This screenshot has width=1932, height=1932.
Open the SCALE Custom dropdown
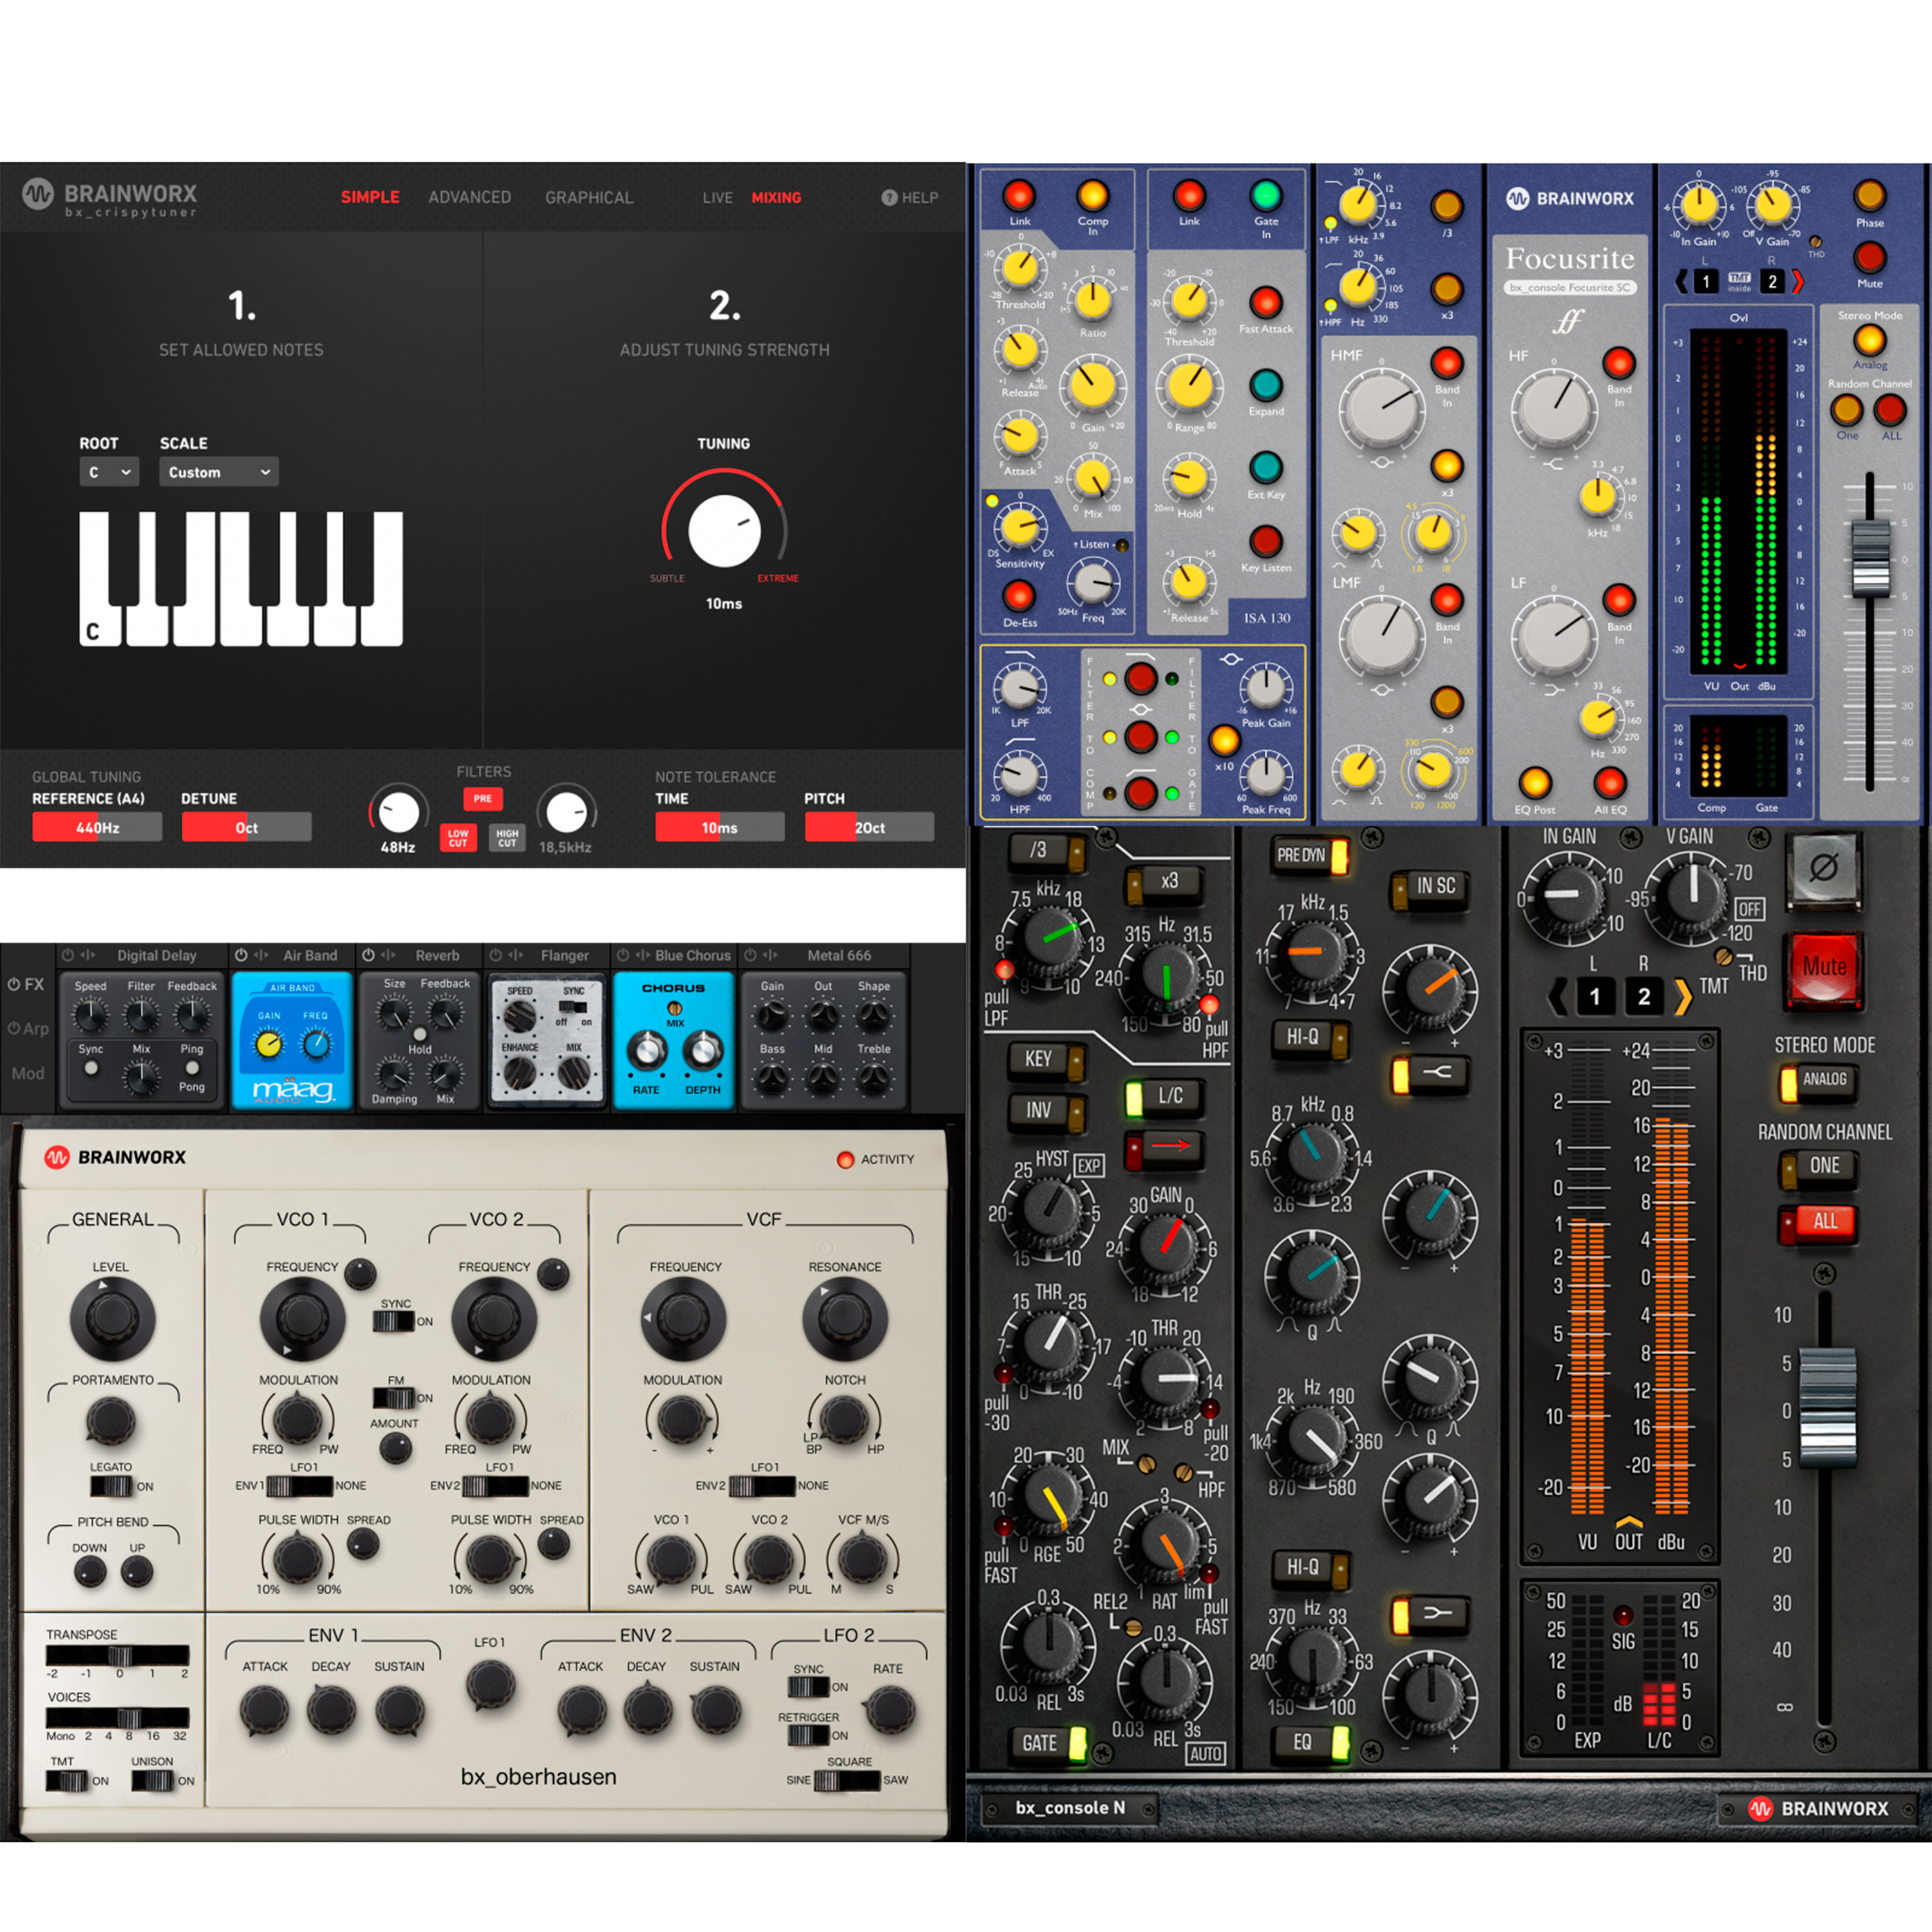tap(218, 471)
